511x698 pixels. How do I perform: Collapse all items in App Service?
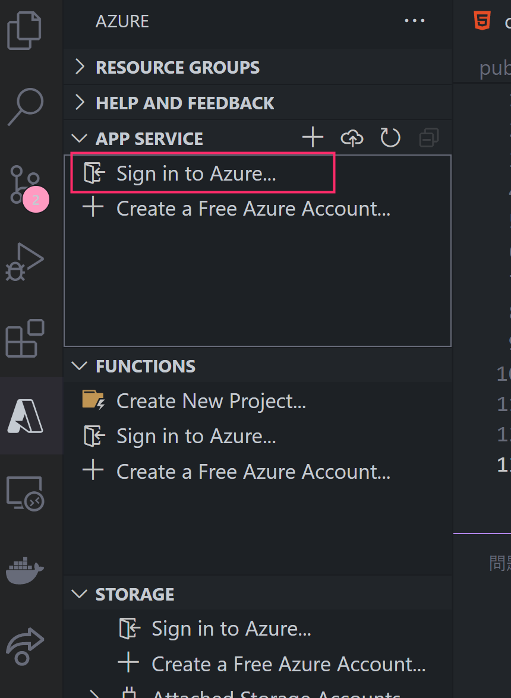[x=429, y=138]
